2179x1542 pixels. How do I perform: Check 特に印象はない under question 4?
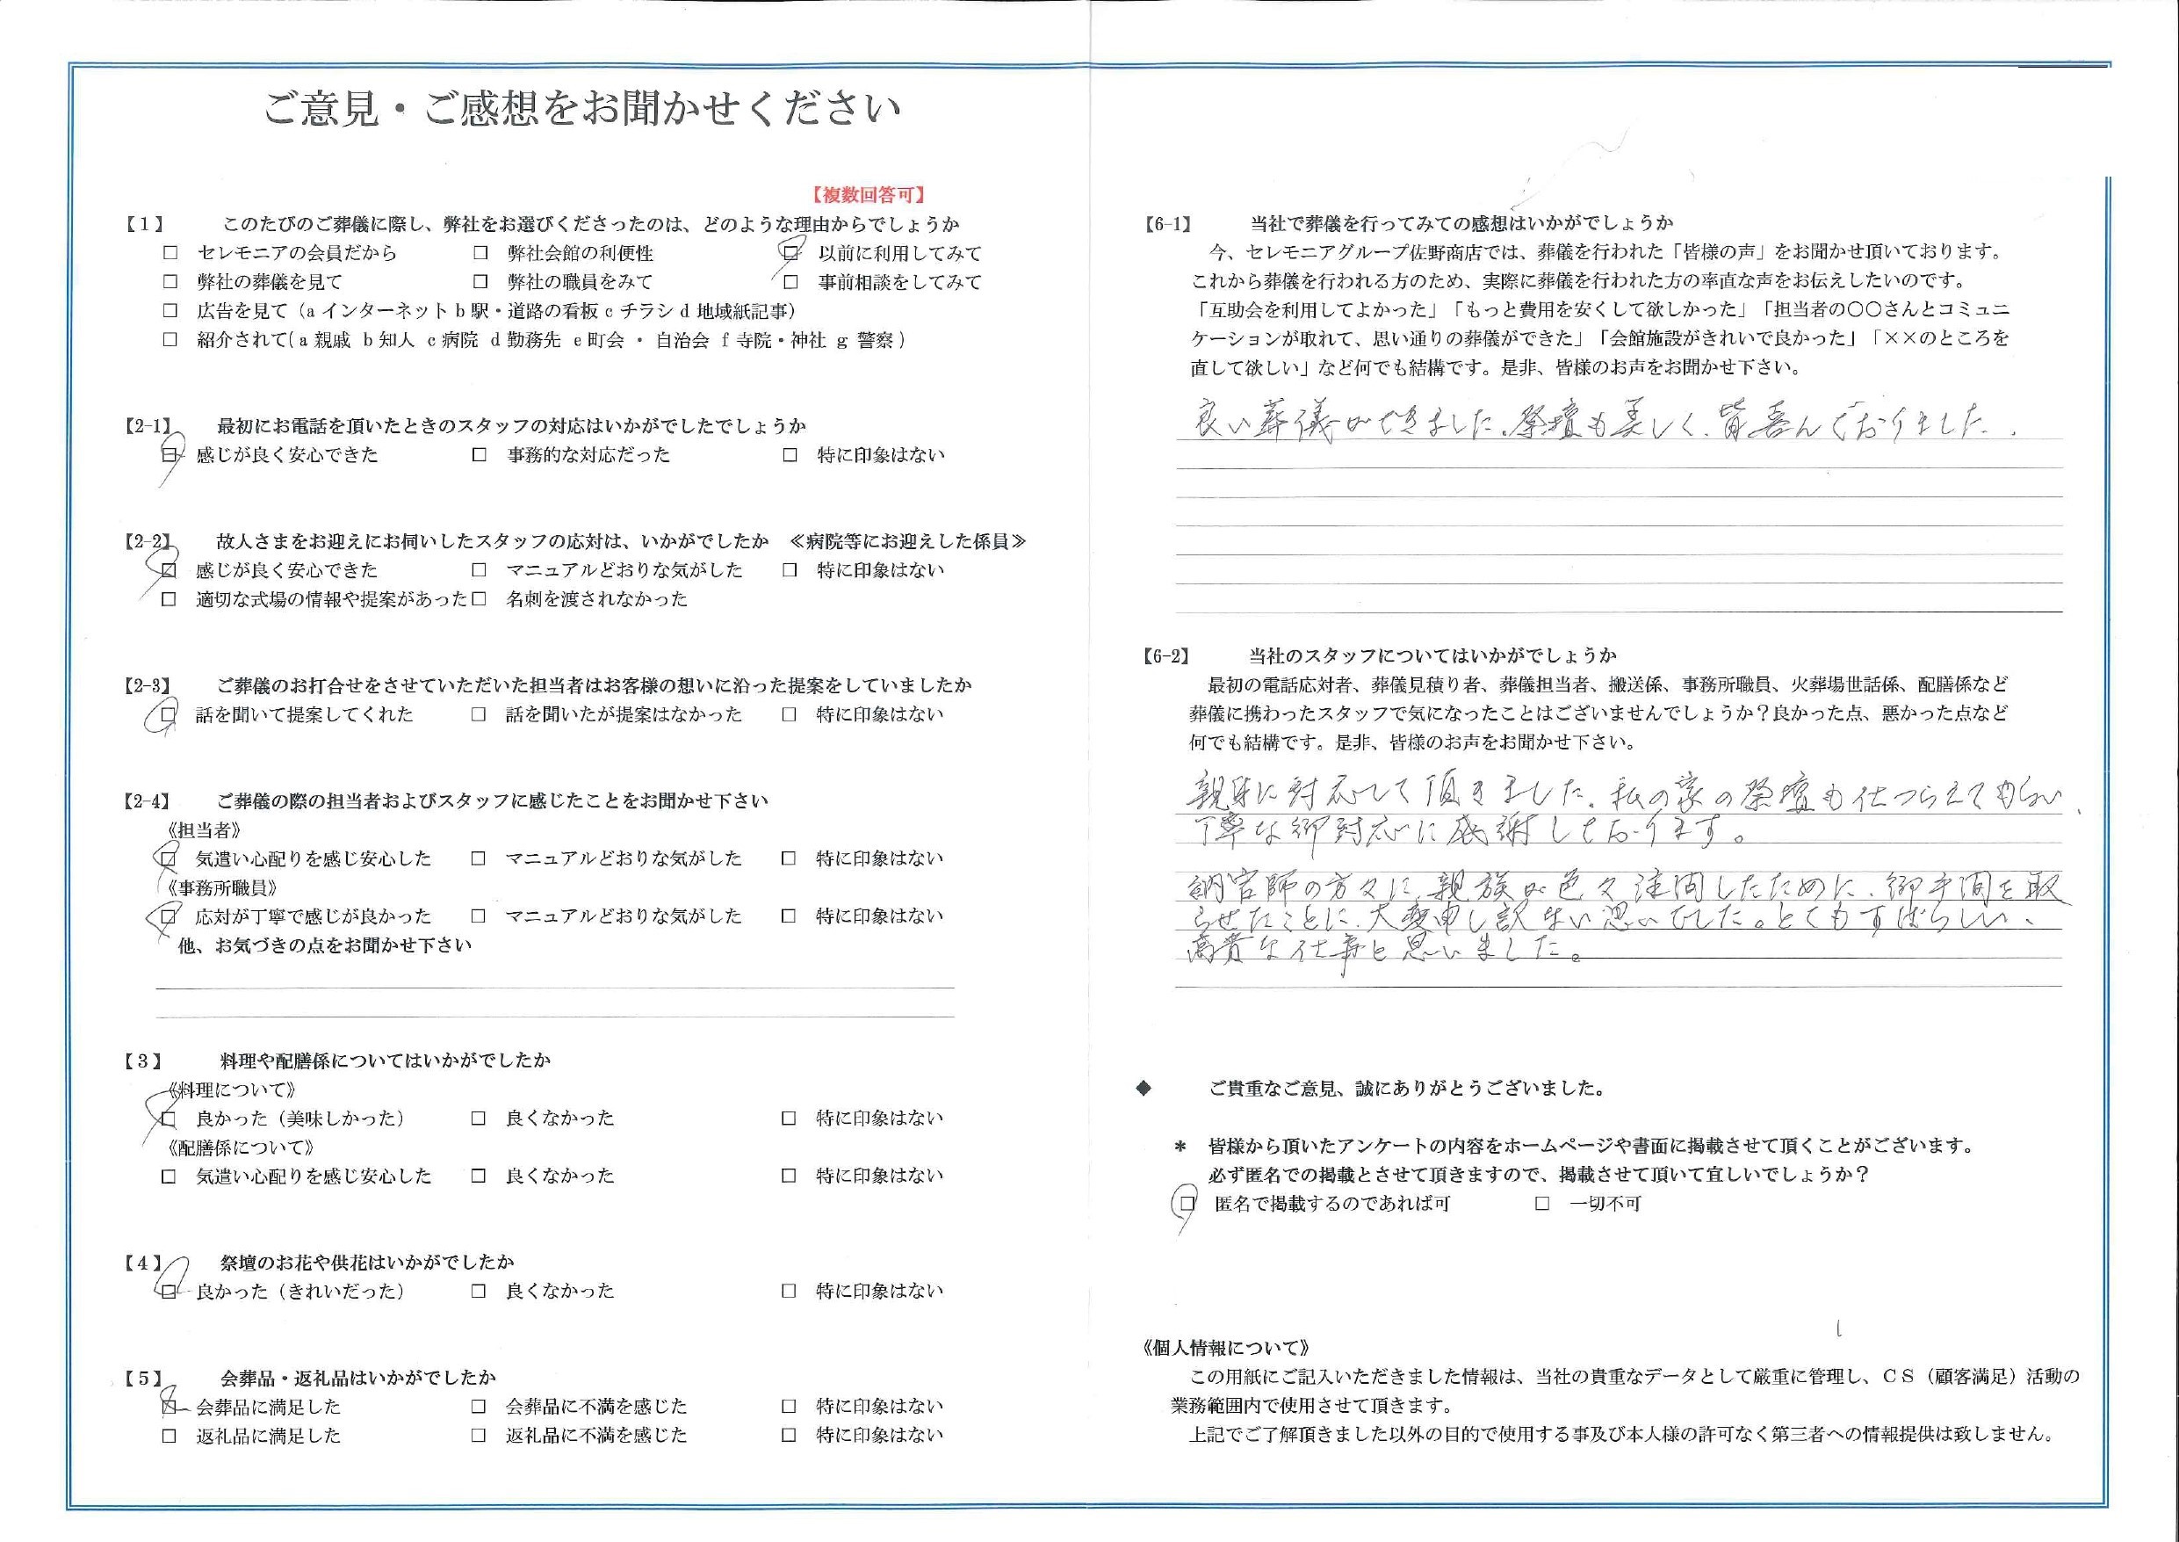coord(789,1292)
